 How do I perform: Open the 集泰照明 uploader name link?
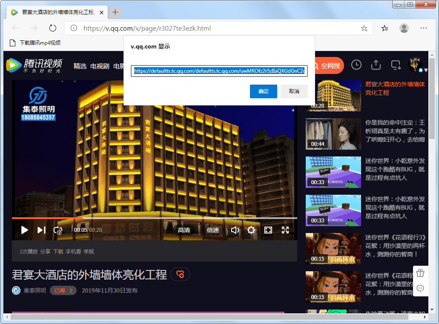coord(35,290)
